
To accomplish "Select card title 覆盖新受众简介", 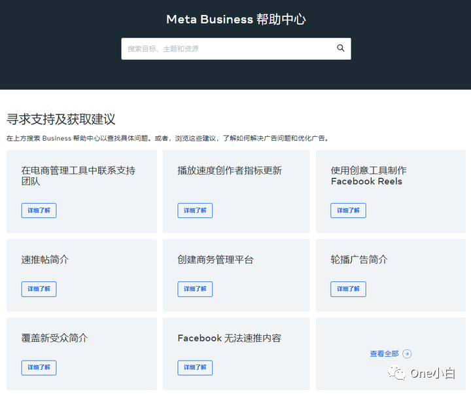I will coord(54,338).
